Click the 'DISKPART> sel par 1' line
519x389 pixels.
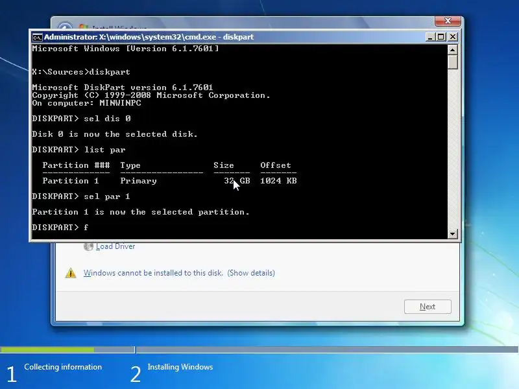tap(81, 196)
